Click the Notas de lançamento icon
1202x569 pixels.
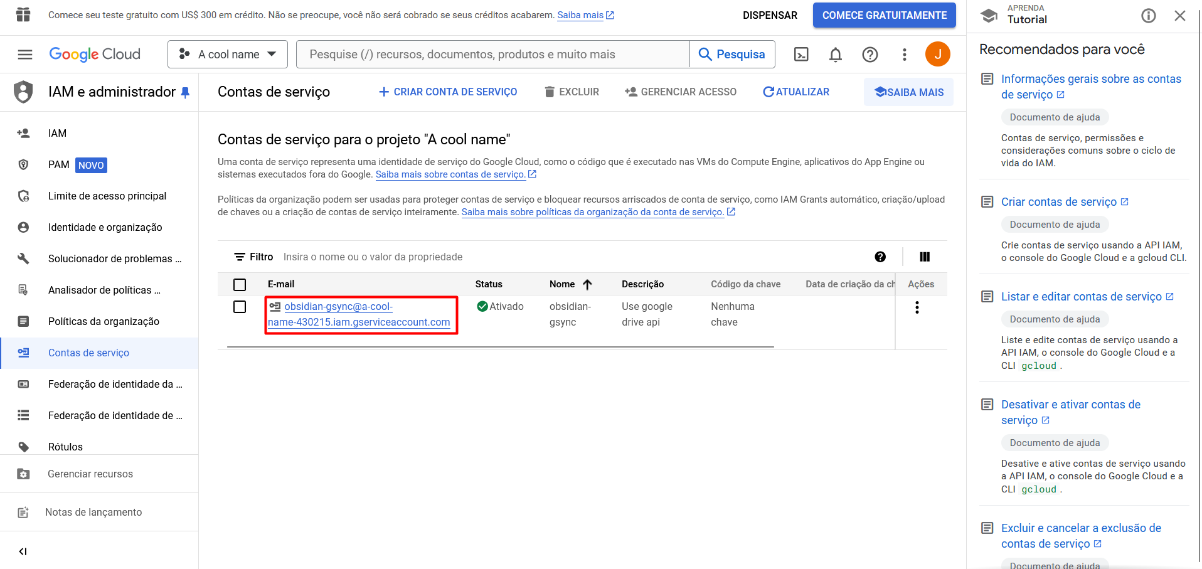point(23,512)
